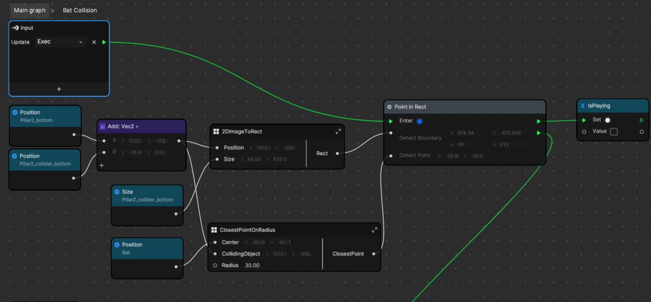Click the plus icon on Size node
651x302 pixels.
(x=116, y=192)
